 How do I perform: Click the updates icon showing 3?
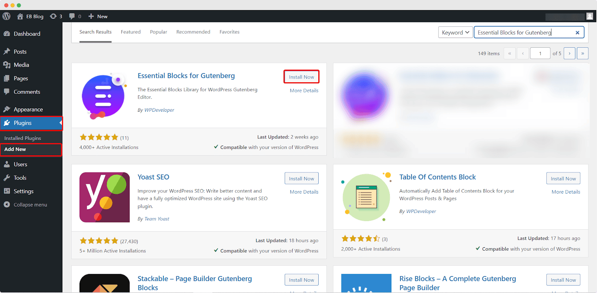point(53,16)
